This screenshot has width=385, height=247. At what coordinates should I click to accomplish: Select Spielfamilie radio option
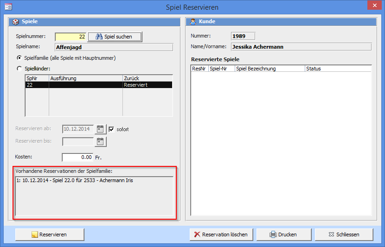coord(19,58)
